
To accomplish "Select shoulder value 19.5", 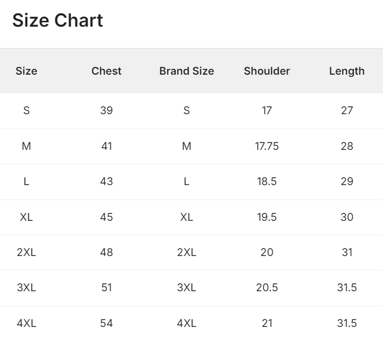I will point(267,217).
